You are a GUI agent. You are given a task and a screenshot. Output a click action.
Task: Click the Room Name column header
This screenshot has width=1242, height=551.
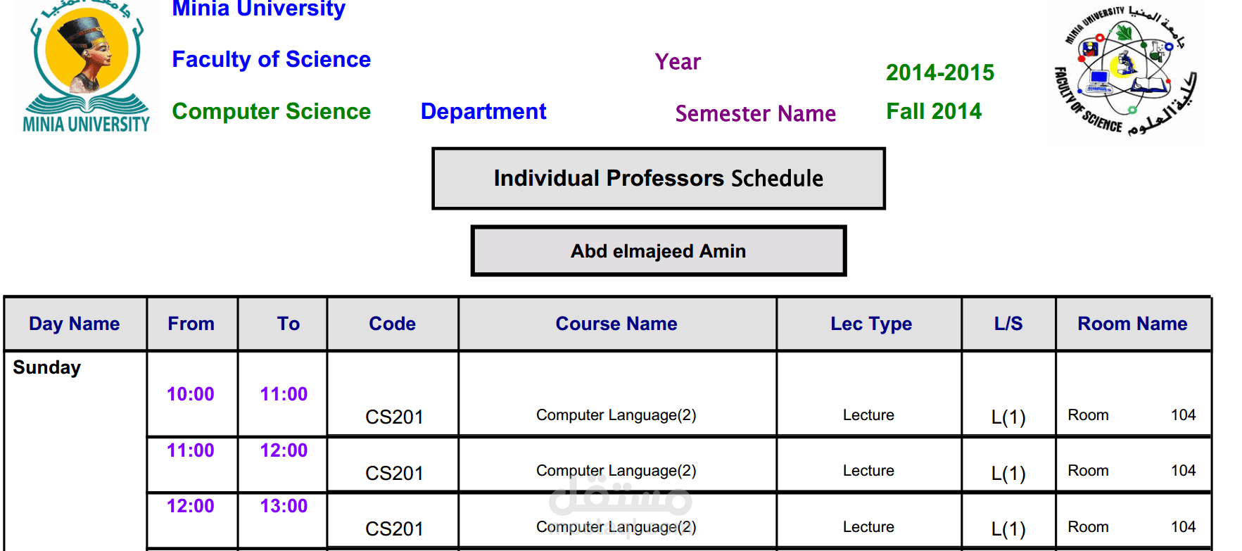[x=1132, y=324]
